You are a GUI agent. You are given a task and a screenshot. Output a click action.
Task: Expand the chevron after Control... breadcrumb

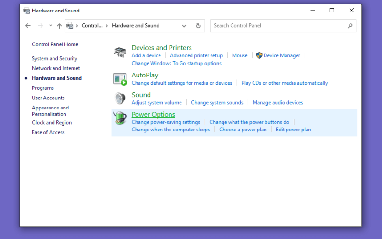click(106, 26)
